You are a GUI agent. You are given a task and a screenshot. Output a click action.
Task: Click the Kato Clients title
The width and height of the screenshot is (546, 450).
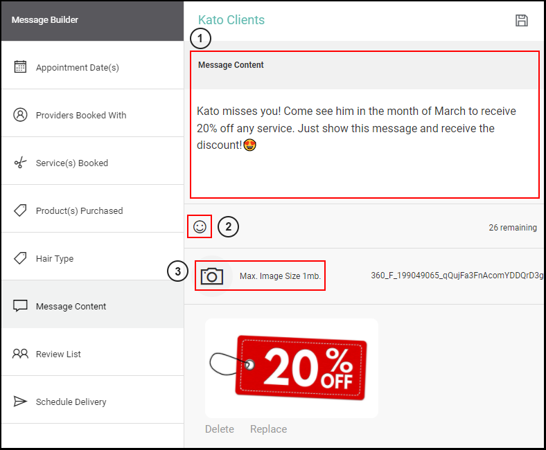[231, 20]
